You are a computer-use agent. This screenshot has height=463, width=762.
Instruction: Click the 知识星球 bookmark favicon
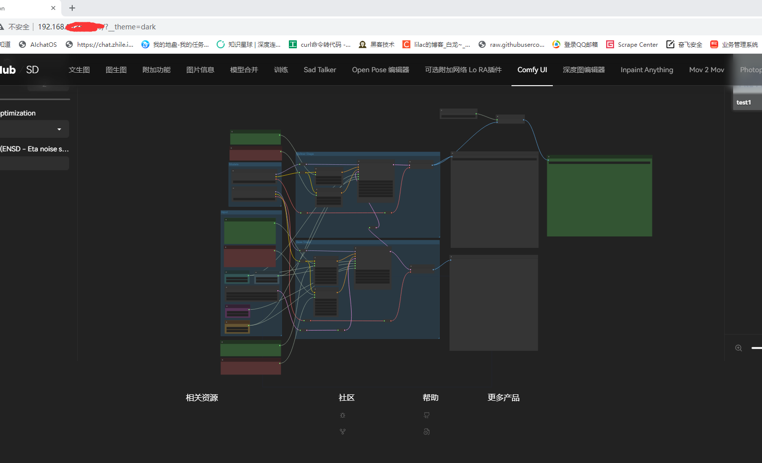(220, 44)
